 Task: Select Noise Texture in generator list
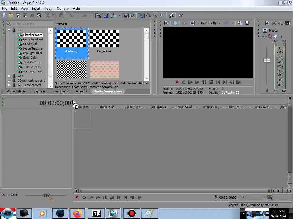33,48
